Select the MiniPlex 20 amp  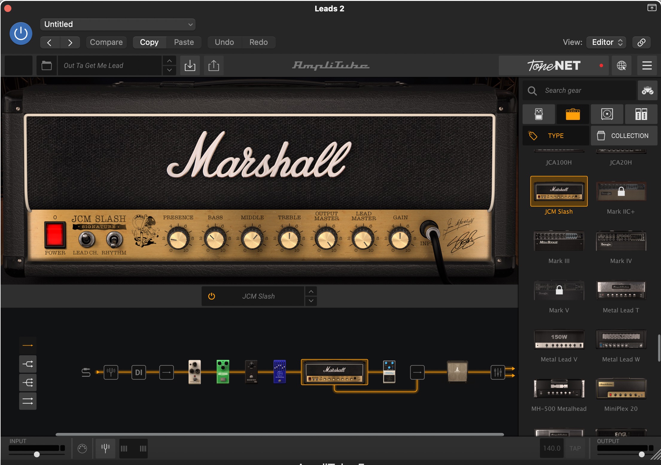coord(621,388)
